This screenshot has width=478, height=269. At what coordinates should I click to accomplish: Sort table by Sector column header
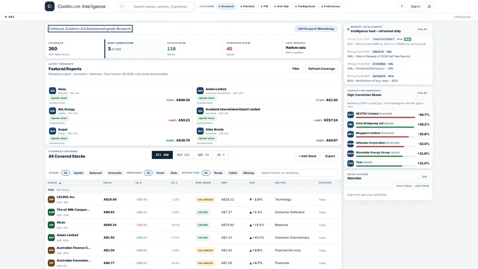(x=280, y=183)
